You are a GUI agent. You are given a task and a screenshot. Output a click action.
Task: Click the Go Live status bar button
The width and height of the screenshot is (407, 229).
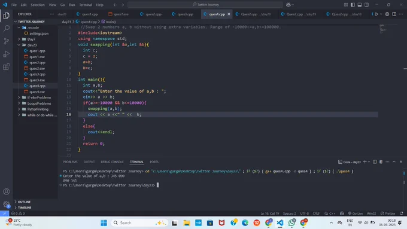[356, 213]
